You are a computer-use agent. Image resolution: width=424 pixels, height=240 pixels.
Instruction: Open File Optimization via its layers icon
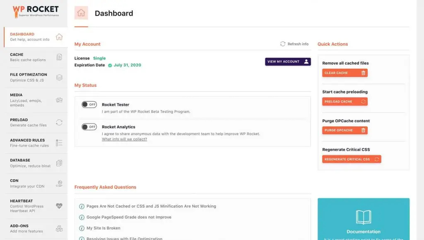pos(59,77)
